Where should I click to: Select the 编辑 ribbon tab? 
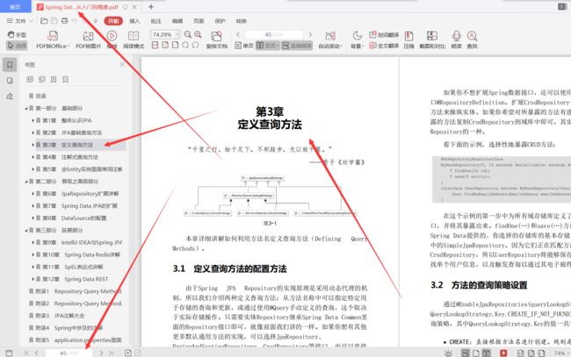(177, 21)
